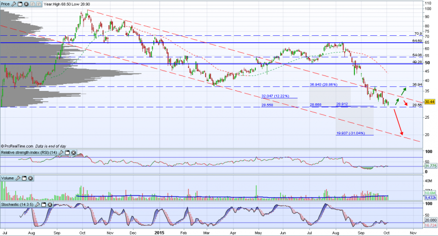Click move-up arrow icon in Price header
This screenshot has height=236, width=438.
(x=38, y=4)
